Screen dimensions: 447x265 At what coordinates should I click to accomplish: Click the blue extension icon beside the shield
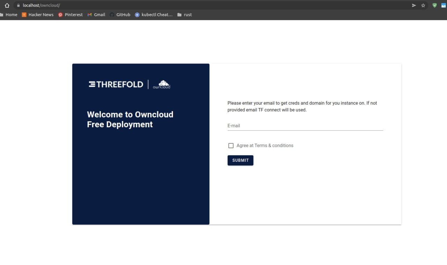coord(444,5)
